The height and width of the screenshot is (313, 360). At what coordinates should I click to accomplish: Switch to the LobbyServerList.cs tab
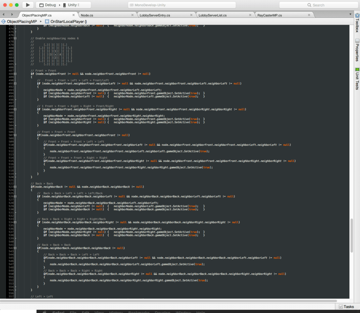coord(212,15)
